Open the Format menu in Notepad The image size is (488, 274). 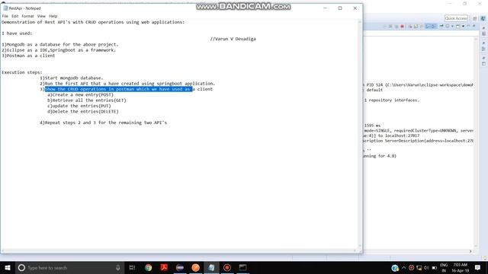pos(27,16)
